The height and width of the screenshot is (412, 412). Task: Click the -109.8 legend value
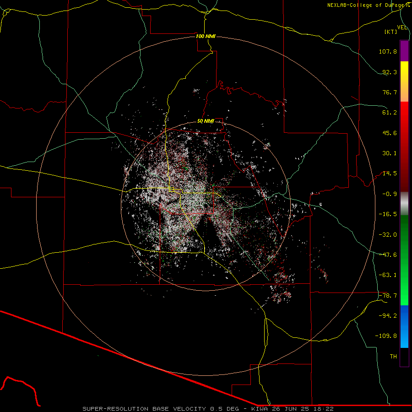[386, 336]
